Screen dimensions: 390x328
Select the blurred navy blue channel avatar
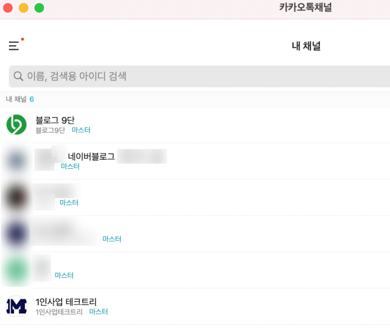coord(17,234)
